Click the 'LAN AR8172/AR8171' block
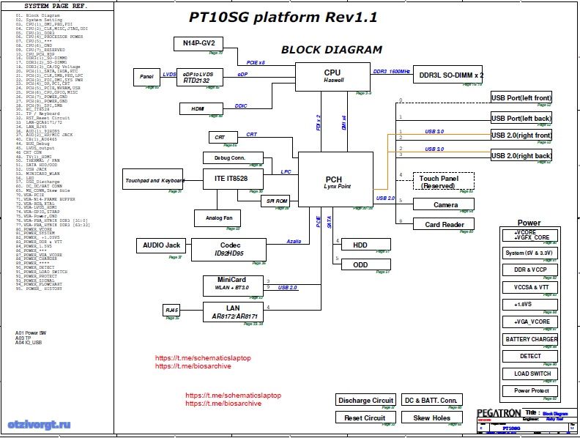This screenshot has height=438, width=580. pos(233,312)
